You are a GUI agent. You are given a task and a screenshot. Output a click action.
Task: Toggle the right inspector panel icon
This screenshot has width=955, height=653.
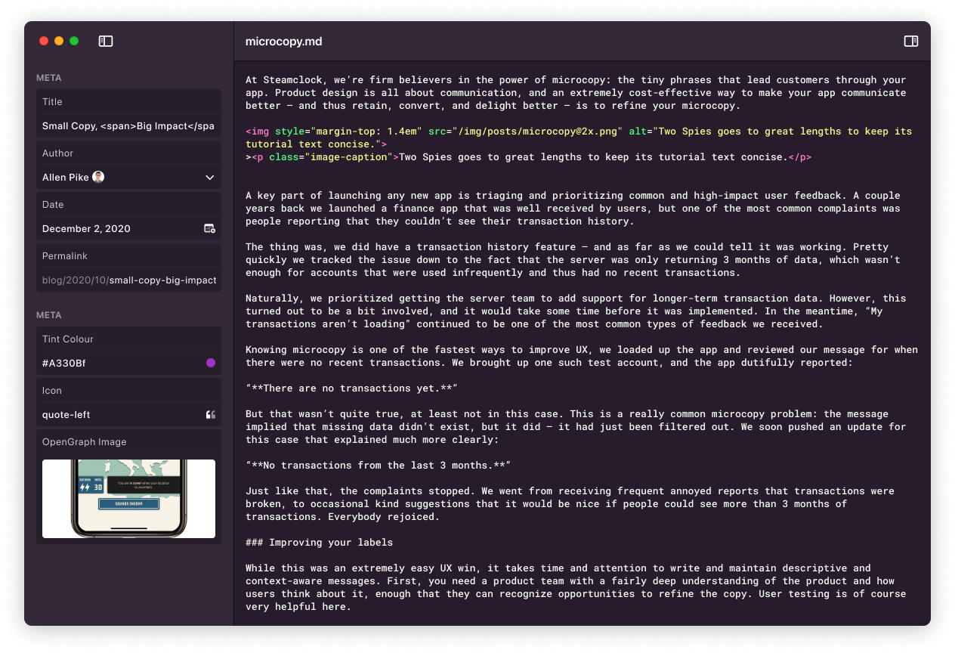click(x=911, y=41)
